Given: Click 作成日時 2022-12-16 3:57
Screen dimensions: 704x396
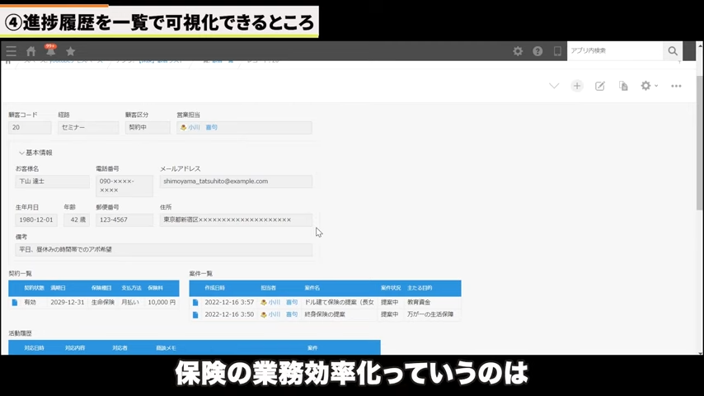Looking at the screenshot, I should click(x=229, y=303).
